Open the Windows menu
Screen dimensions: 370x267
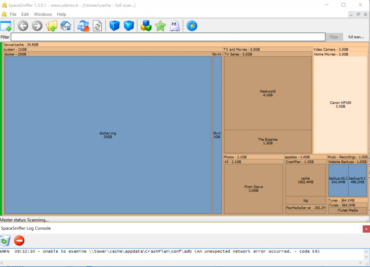pos(43,14)
